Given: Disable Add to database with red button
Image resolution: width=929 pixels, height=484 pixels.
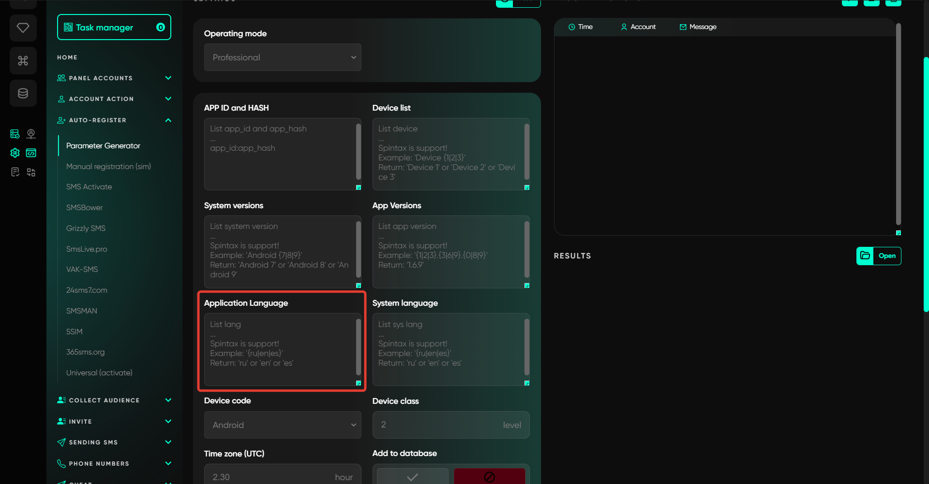Looking at the screenshot, I should [x=489, y=477].
